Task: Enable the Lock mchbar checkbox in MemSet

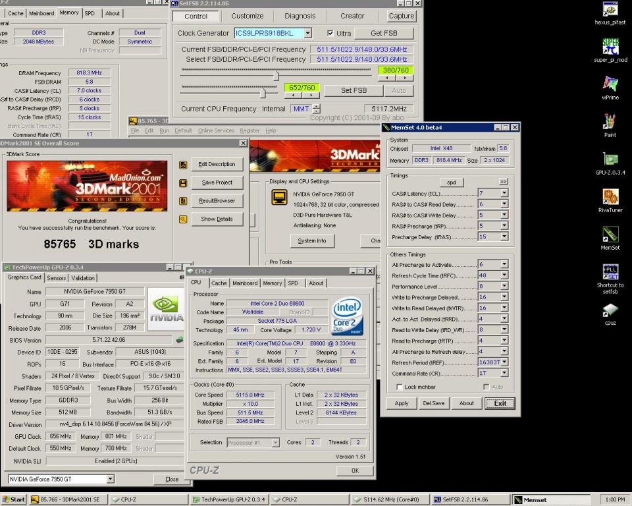Action: click(400, 387)
